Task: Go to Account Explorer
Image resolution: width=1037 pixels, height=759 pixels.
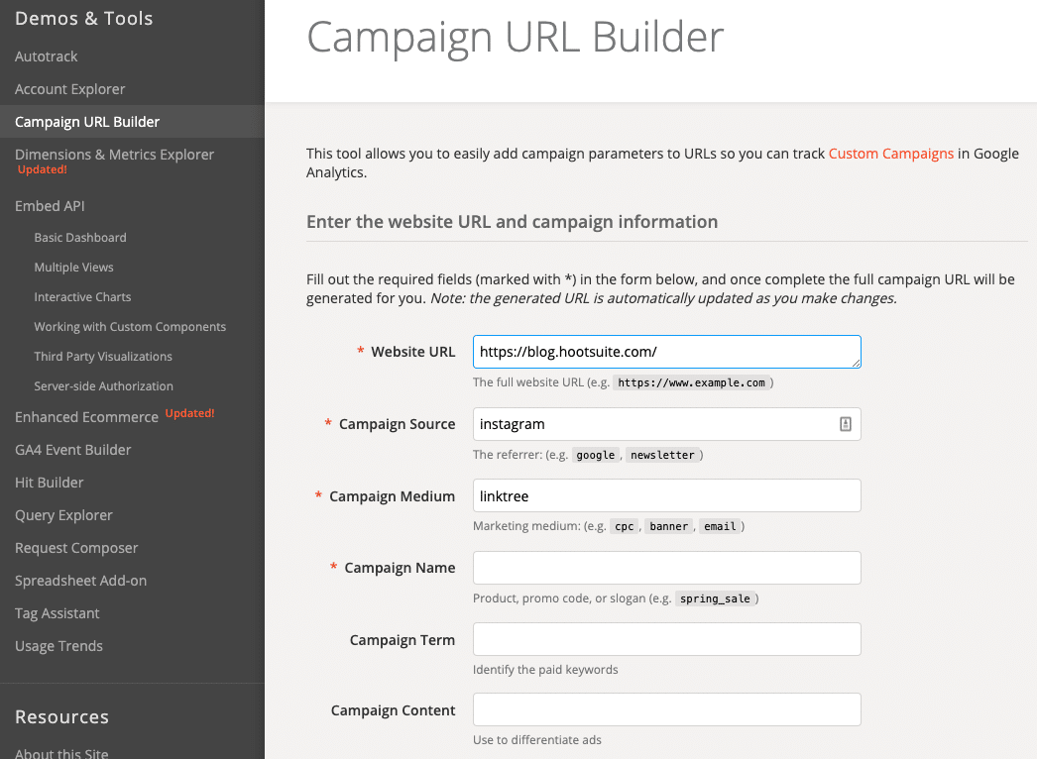Action: [x=70, y=88]
